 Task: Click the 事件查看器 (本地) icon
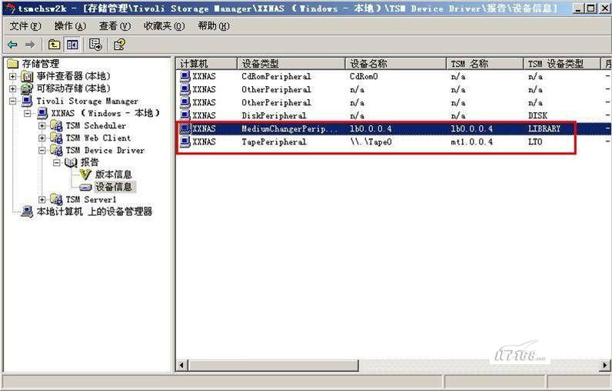[27, 76]
